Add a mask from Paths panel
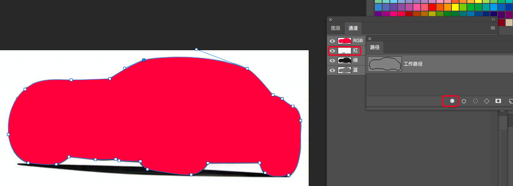Image resolution: width=513 pixels, height=186 pixels. coord(498,101)
